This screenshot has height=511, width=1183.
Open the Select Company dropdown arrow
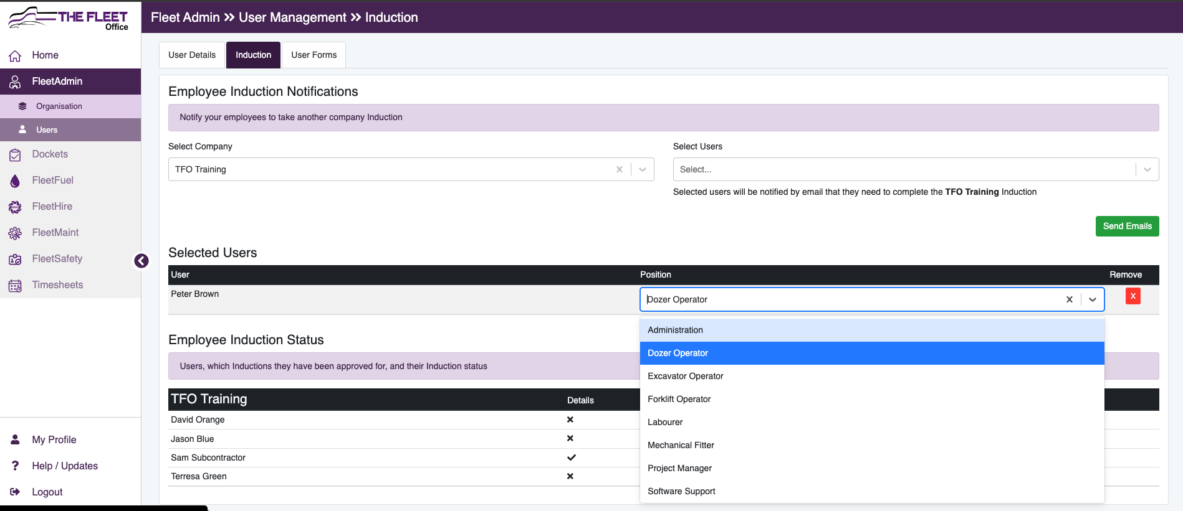tap(643, 169)
